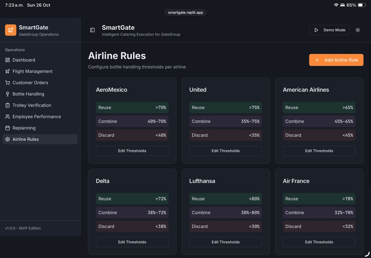Open Customer Orders section

[40, 82]
